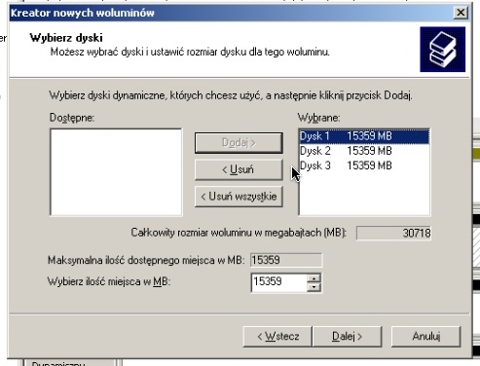Click the Maksymalna ilość dostępnego miejsca field
Viewport: 480px width, 366px height.
point(286,260)
